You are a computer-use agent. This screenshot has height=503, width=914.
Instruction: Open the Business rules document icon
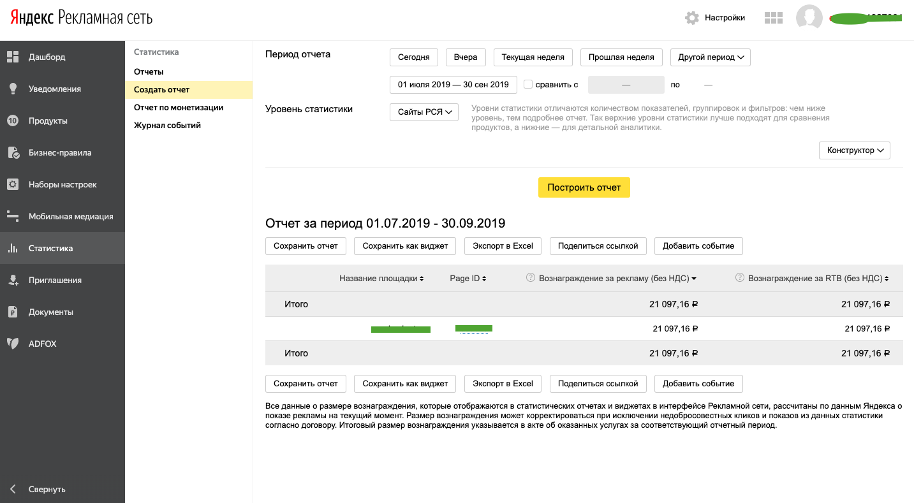click(13, 152)
